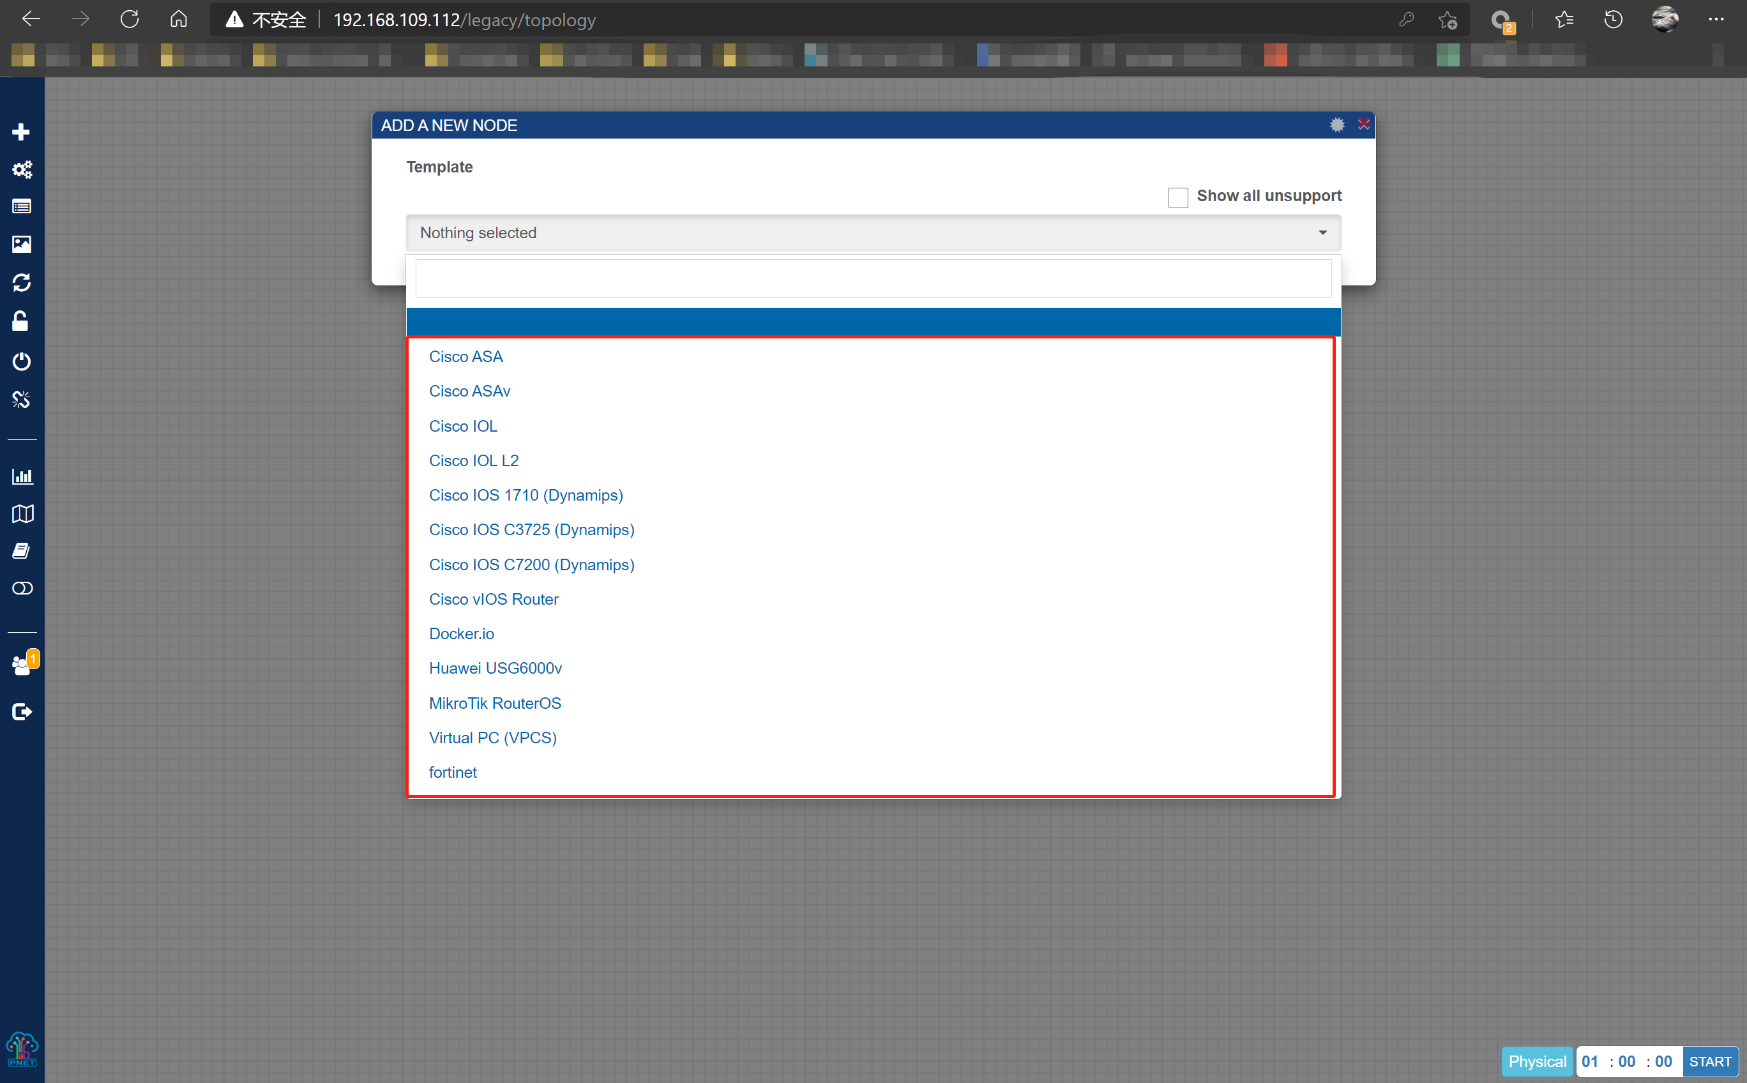
Task: Reload the page with browser refresh icon
Action: click(x=130, y=19)
